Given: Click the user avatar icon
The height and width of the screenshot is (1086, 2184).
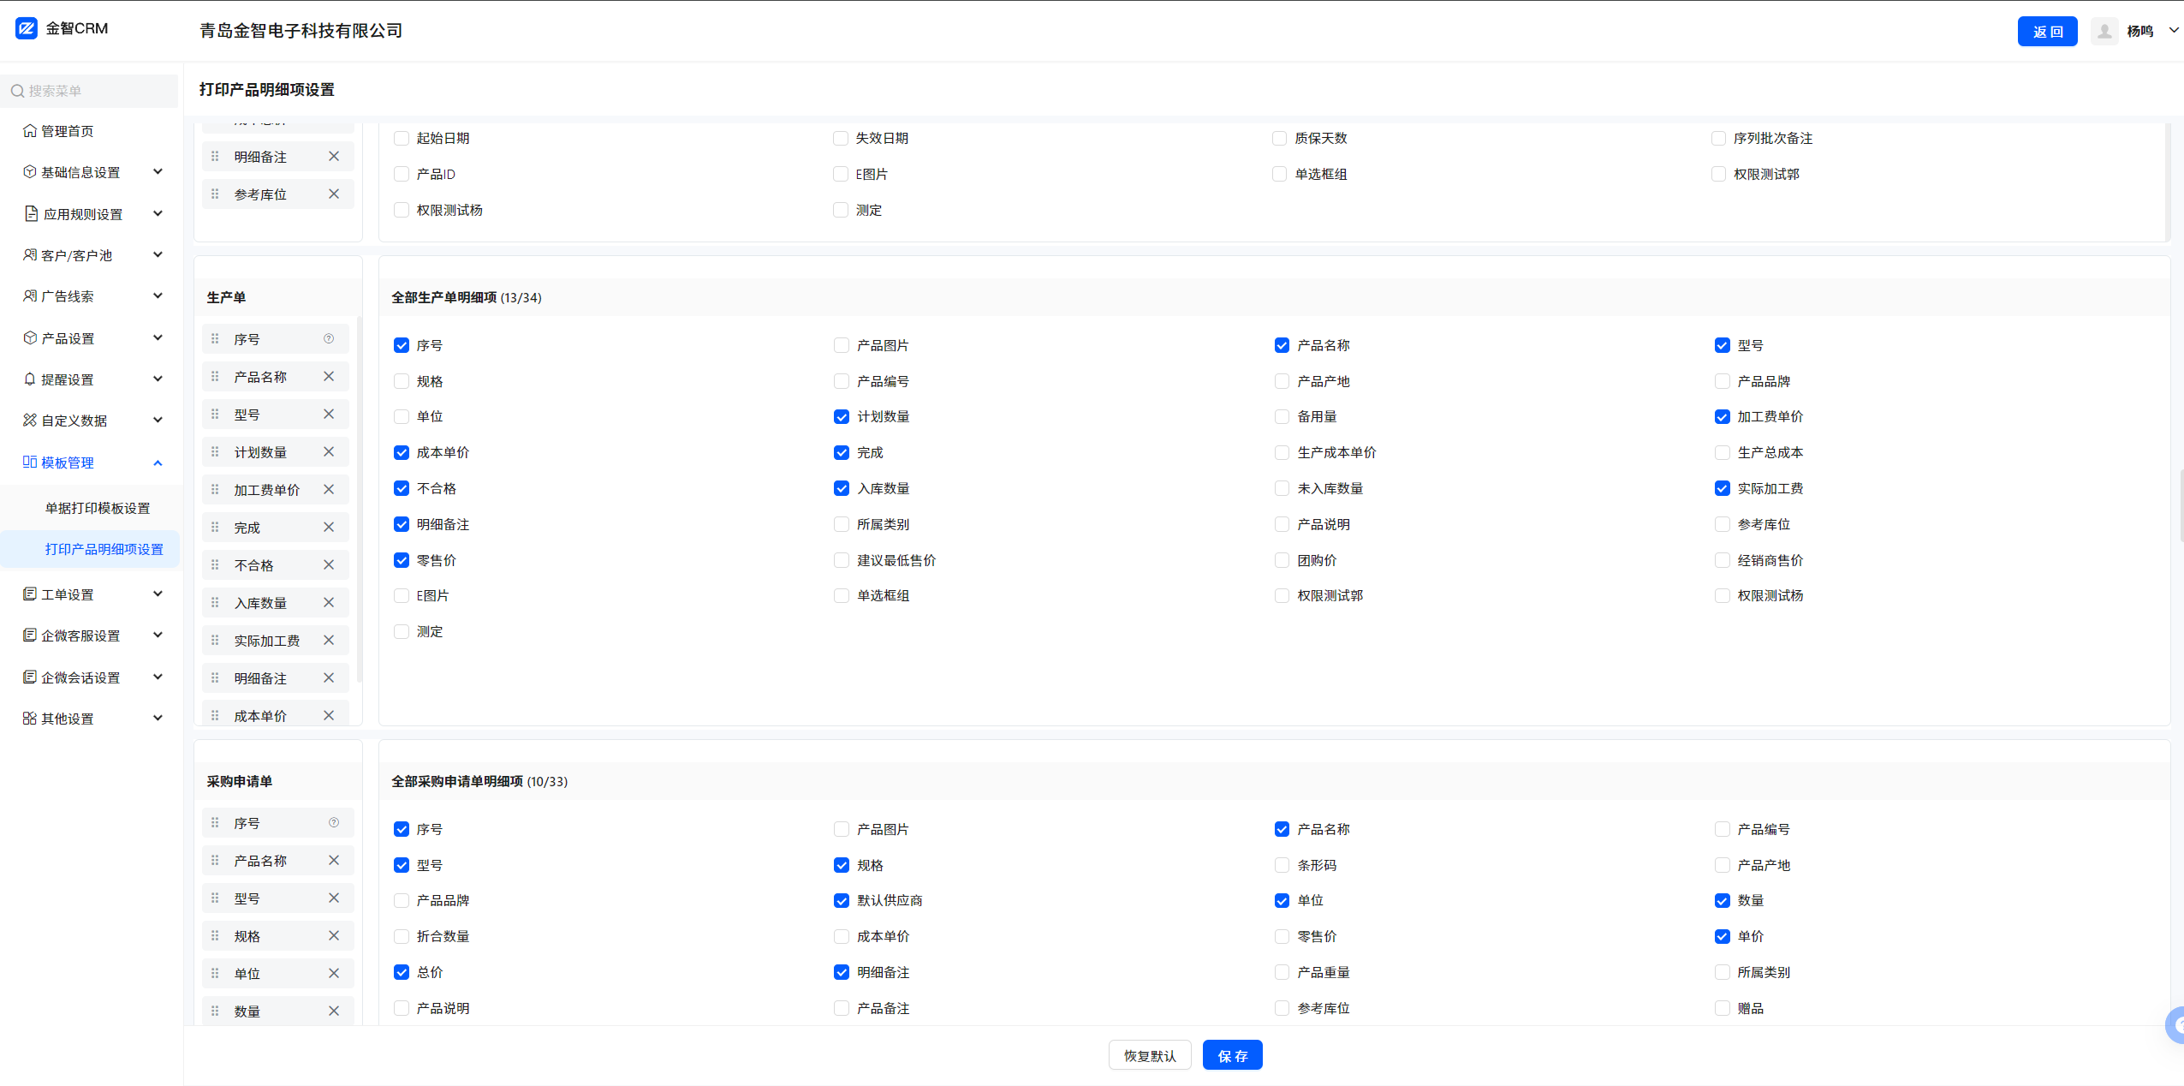Looking at the screenshot, I should click(x=2104, y=32).
